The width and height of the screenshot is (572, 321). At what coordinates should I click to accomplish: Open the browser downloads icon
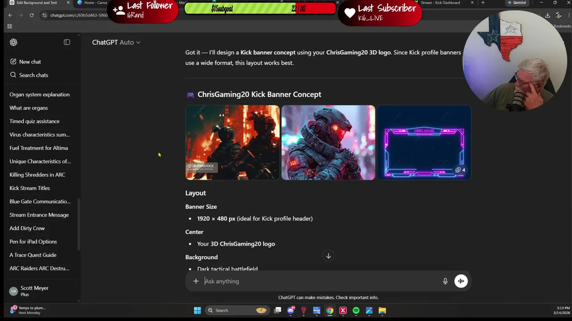click(x=547, y=15)
